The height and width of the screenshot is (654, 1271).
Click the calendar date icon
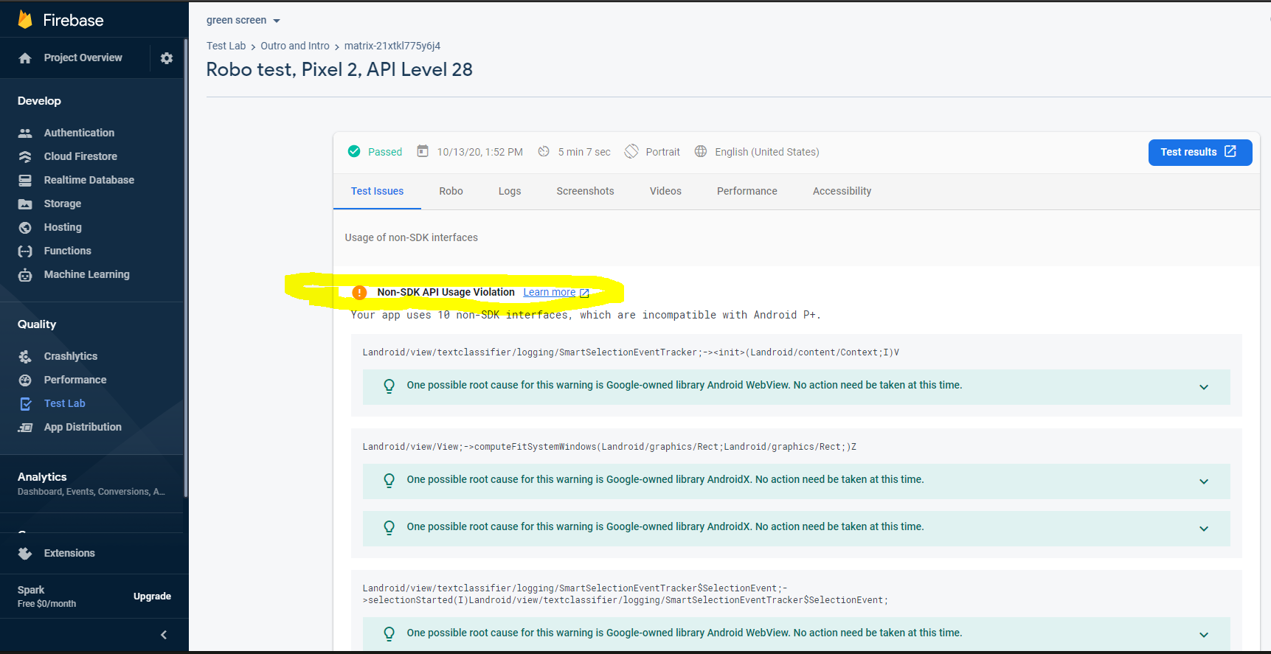(x=423, y=151)
